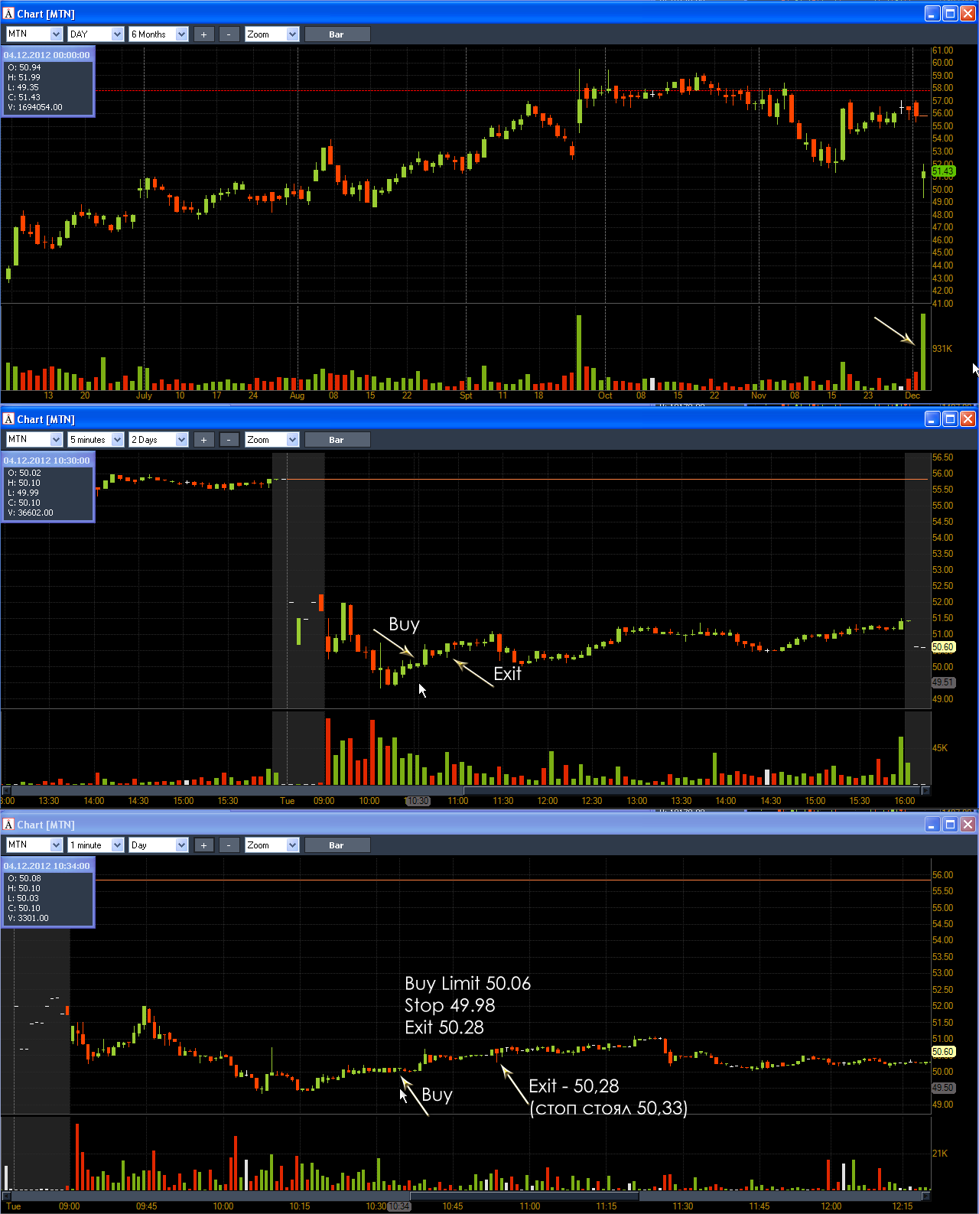Click the 49.50 price label on the 1-minute chart
The image size is (979, 1214).
coord(943,1088)
